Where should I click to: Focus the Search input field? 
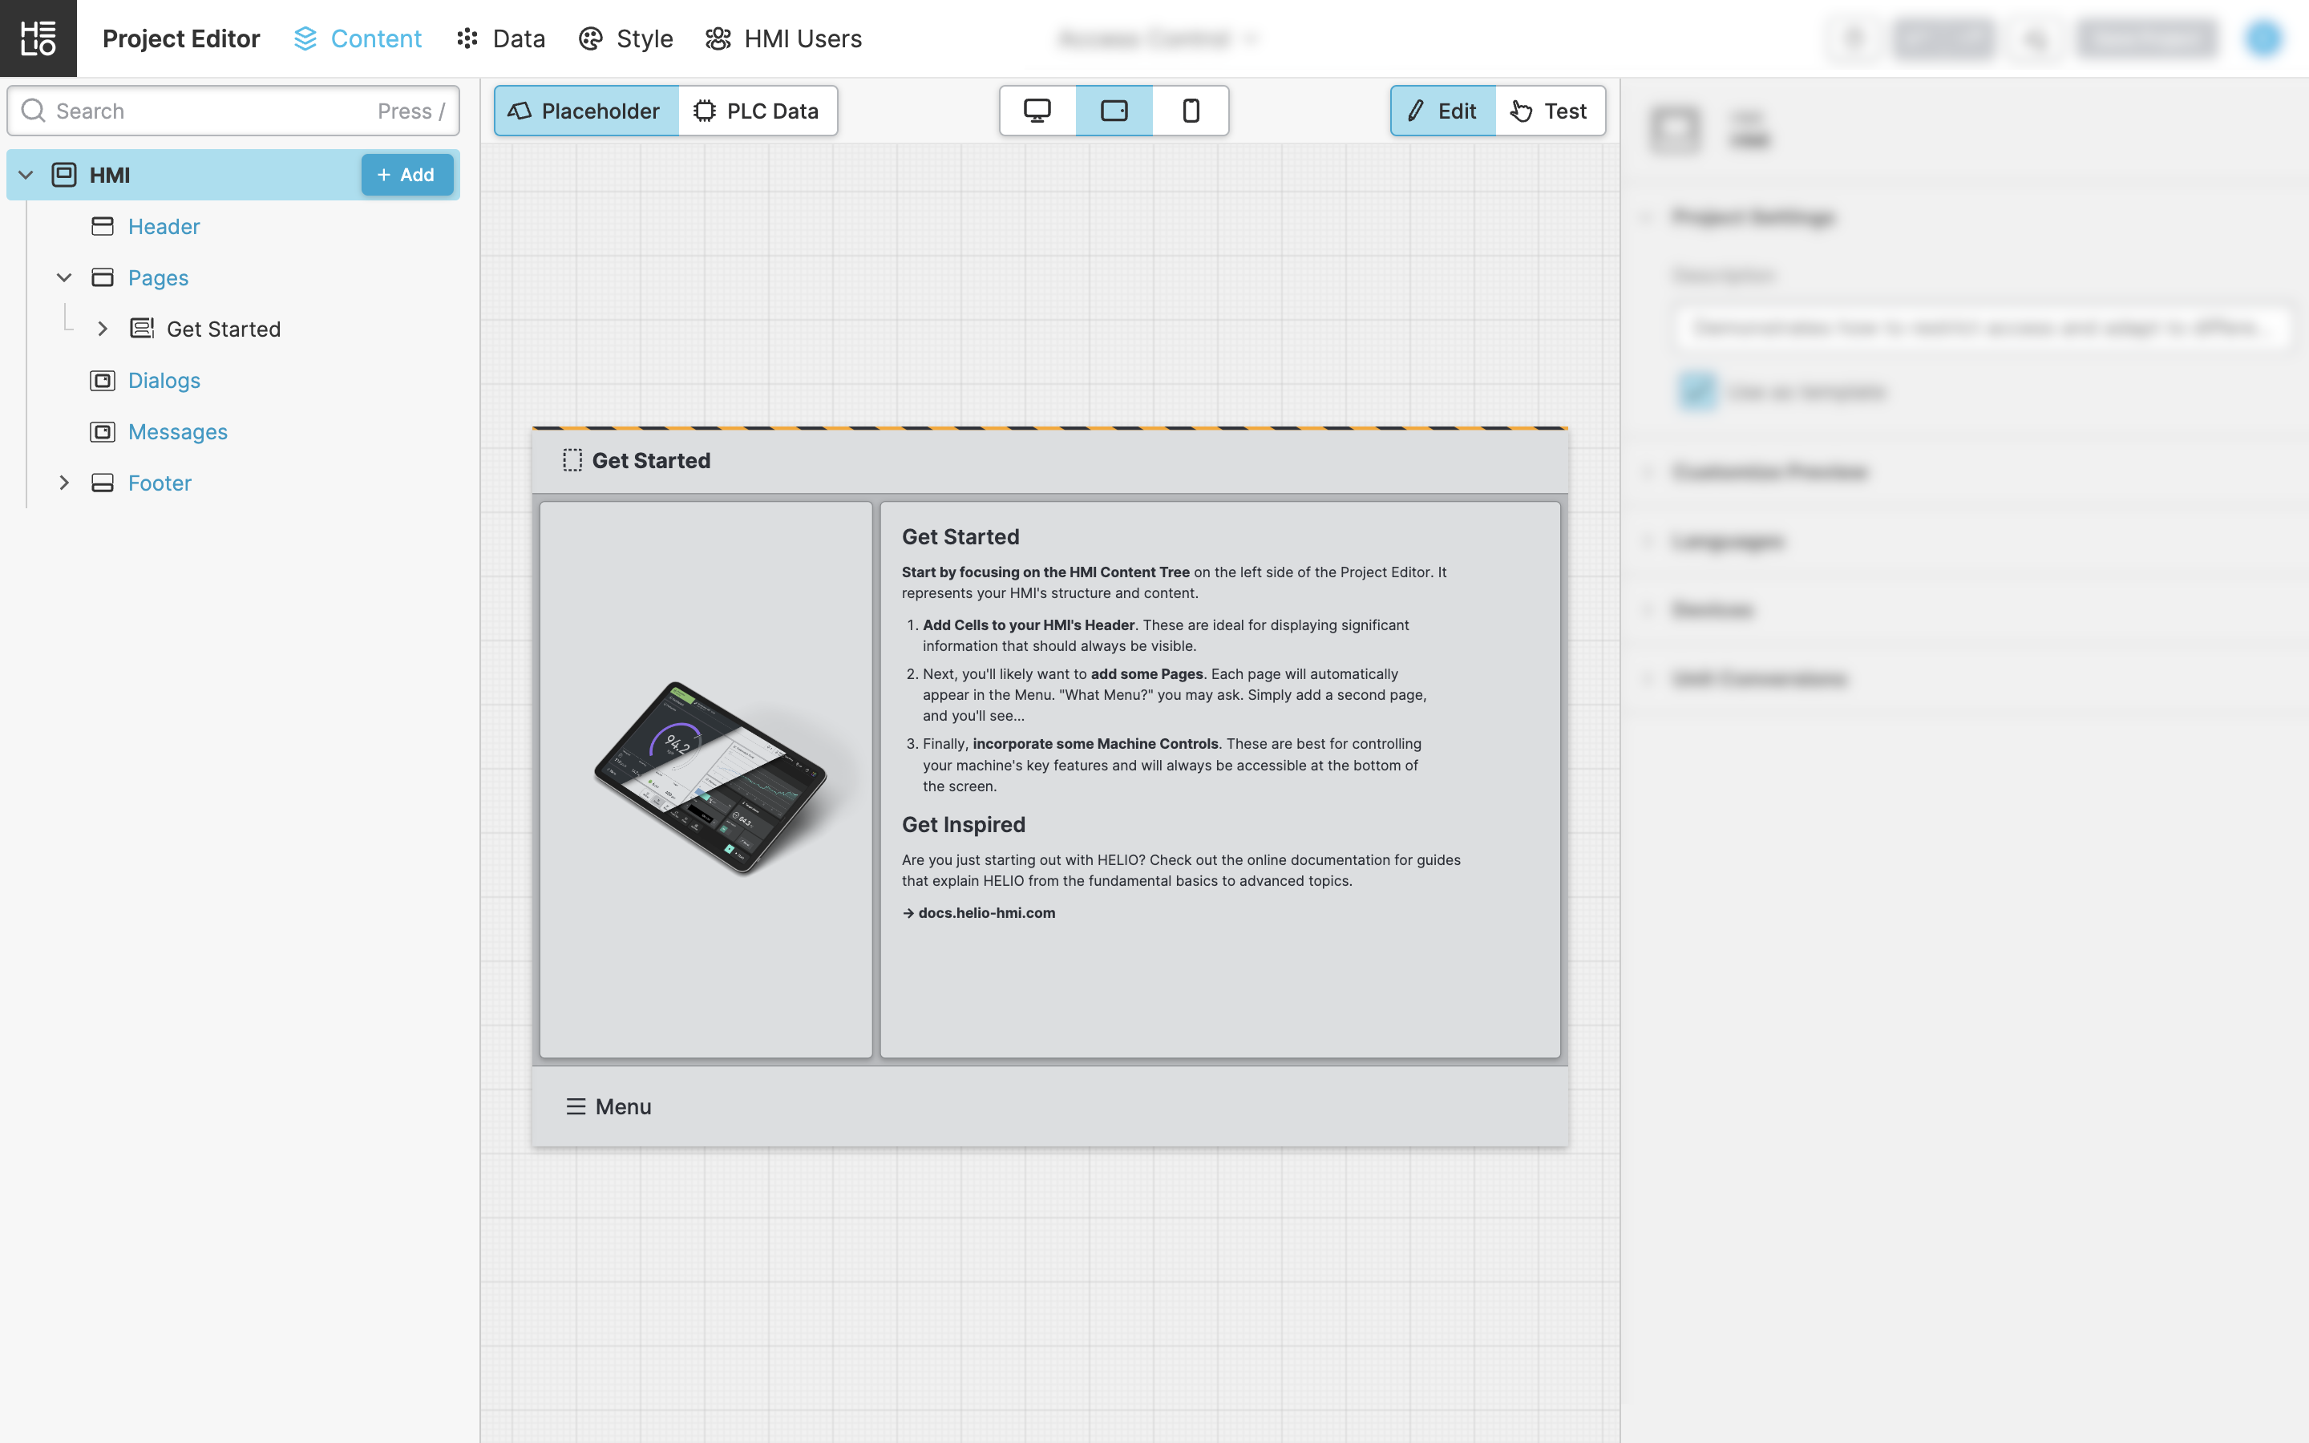click(210, 111)
